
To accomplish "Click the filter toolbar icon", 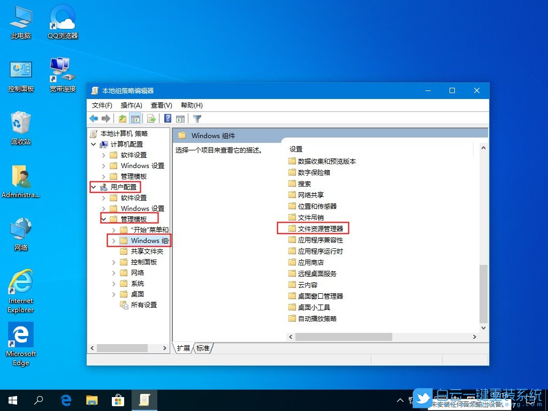I will pyautogui.click(x=197, y=118).
